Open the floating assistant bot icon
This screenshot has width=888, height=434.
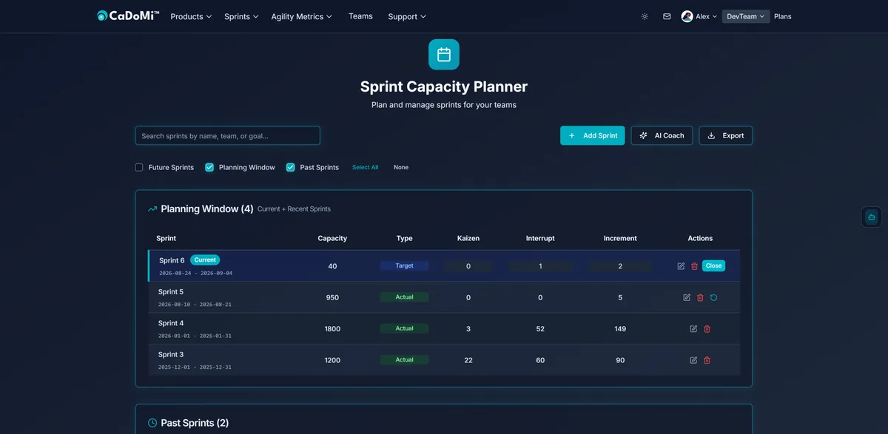pos(872,217)
